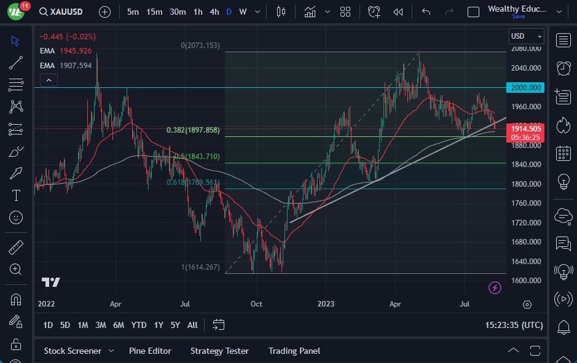The width and height of the screenshot is (577, 363).
Task: Click the zoom in magnifier tool
Action: (16, 269)
